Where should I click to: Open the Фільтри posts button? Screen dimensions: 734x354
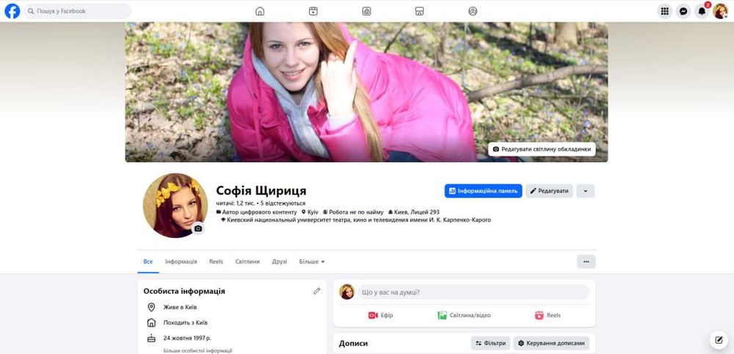tap(490, 343)
